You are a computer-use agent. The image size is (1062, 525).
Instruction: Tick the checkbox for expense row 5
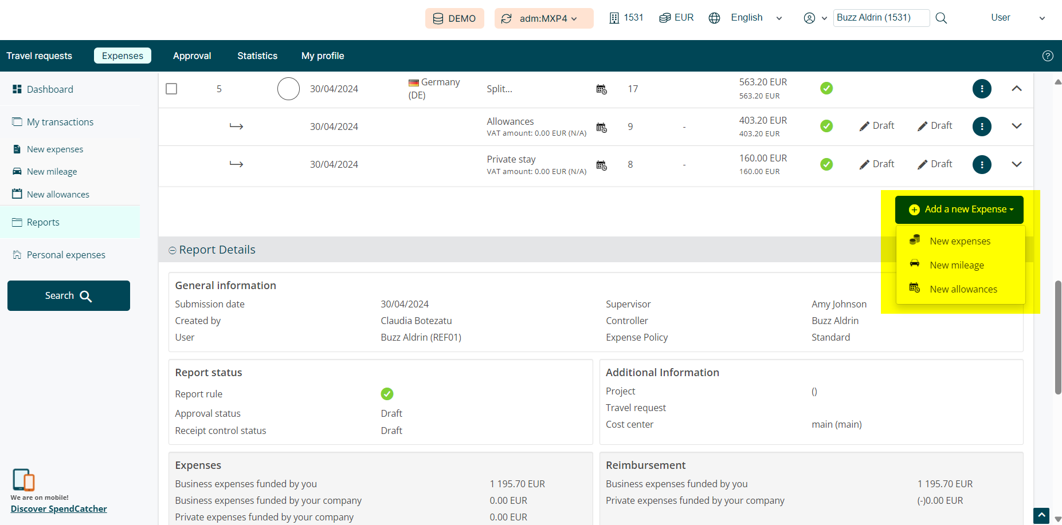pos(171,89)
